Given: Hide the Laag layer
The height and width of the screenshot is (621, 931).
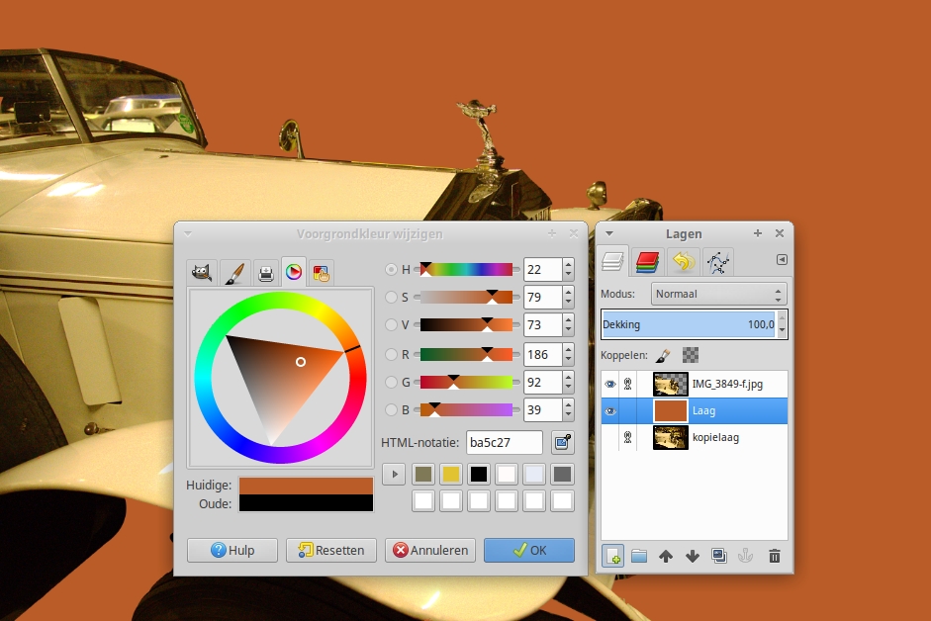Looking at the screenshot, I should (609, 410).
